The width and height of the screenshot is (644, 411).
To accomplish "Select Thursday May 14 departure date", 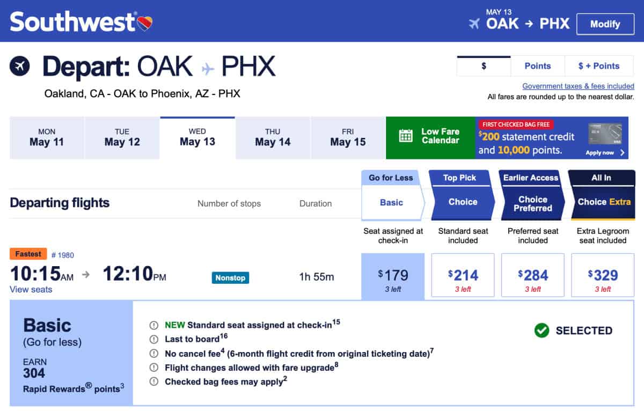I will coord(272,137).
